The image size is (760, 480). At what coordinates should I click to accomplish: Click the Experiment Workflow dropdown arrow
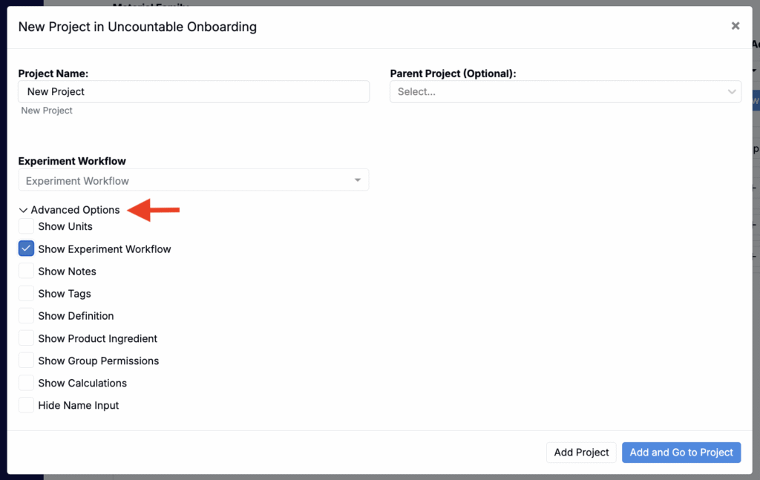(x=358, y=180)
